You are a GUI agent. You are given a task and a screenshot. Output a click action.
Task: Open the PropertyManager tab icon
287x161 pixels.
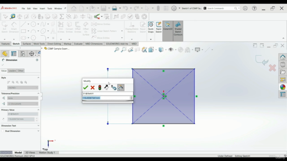click(x=14, y=54)
